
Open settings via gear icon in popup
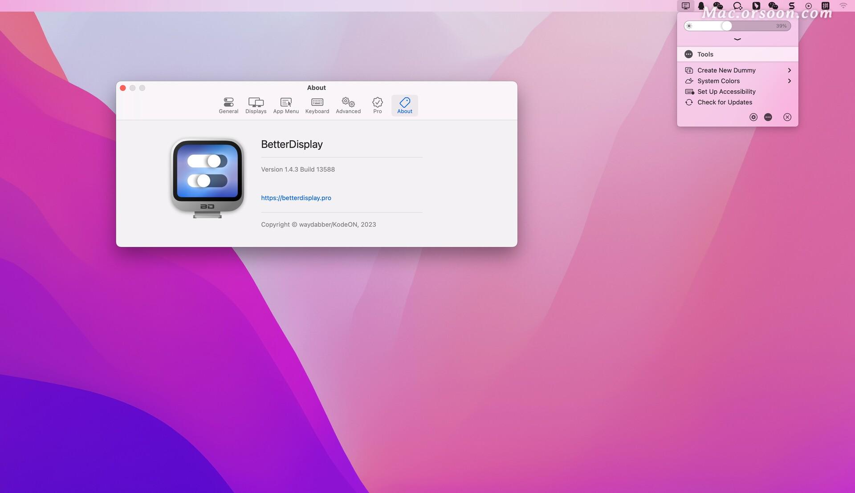coord(753,117)
